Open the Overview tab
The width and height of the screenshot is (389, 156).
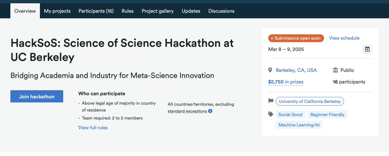pyautogui.click(x=25, y=11)
